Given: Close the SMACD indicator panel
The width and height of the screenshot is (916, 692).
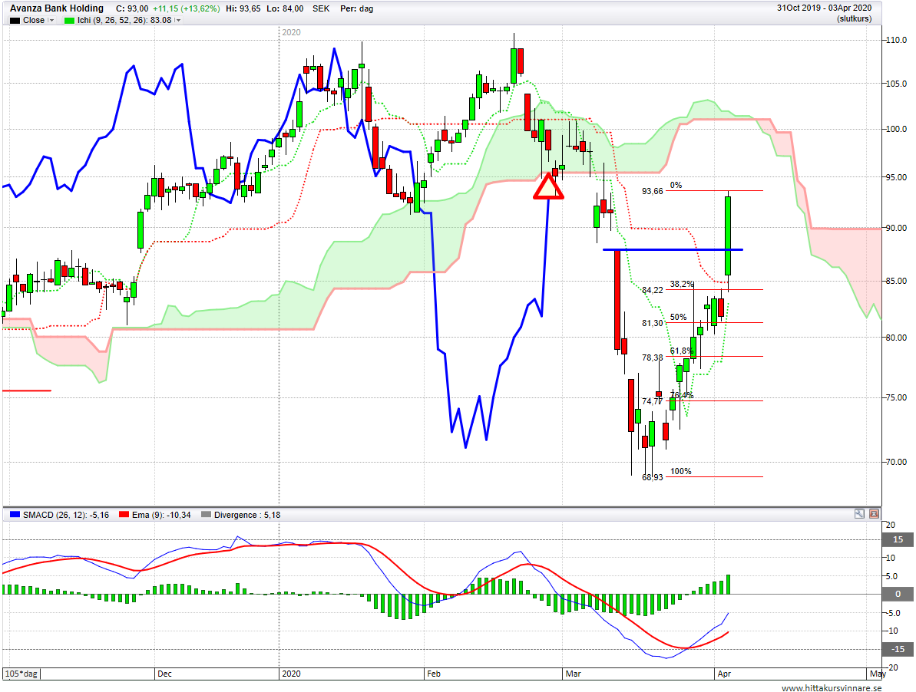Looking at the screenshot, I should point(874,514).
